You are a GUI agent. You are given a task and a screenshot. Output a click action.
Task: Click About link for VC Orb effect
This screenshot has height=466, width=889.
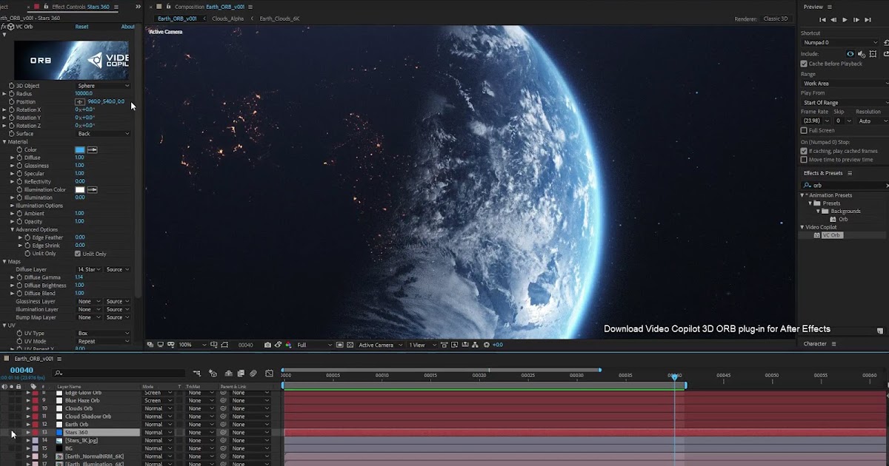128,27
